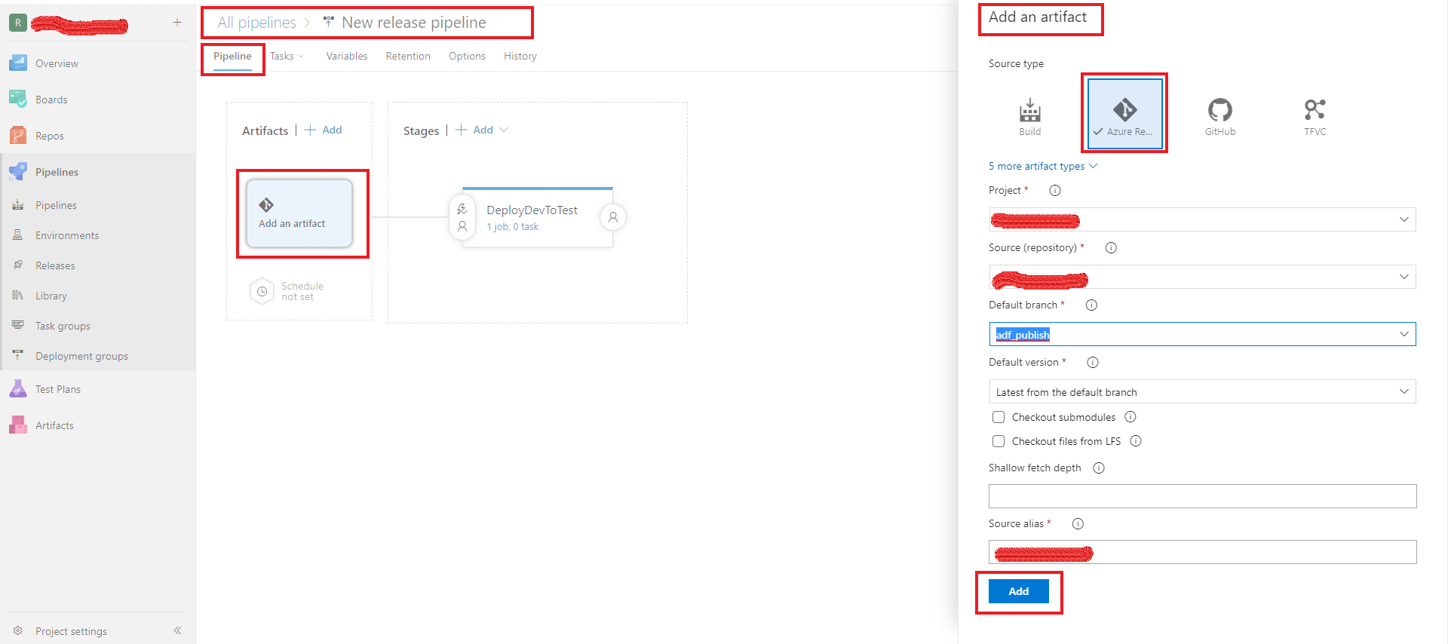The image size is (1448, 644).
Task: Open the Deployment groups icon
Action: pos(18,356)
